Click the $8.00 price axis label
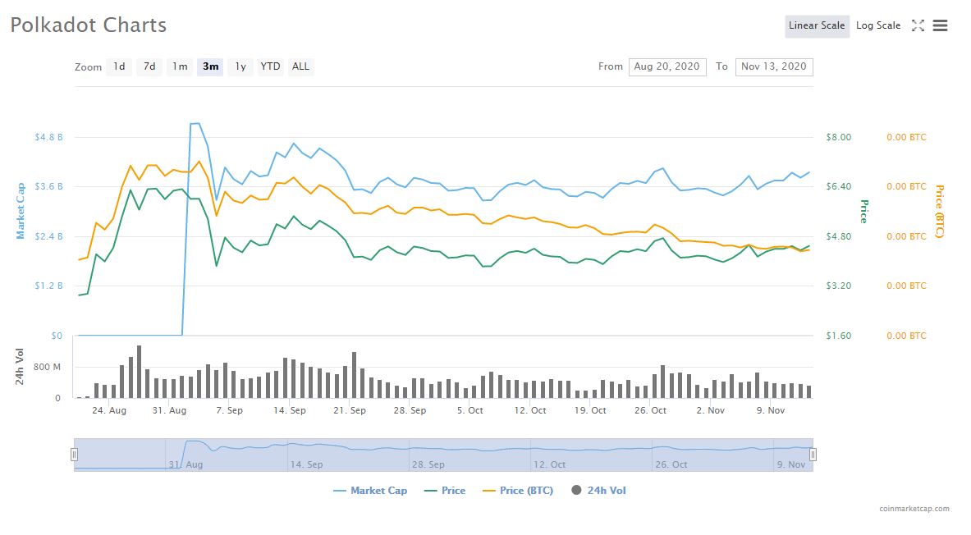Viewport: 971px width, 535px height. tap(839, 137)
